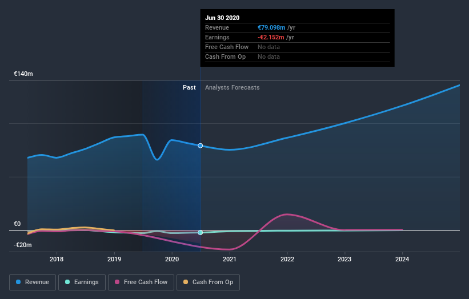Click the -€2.152m earnings value in tooltip
The width and height of the screenshot is (469, 299).
click(271, 37)
